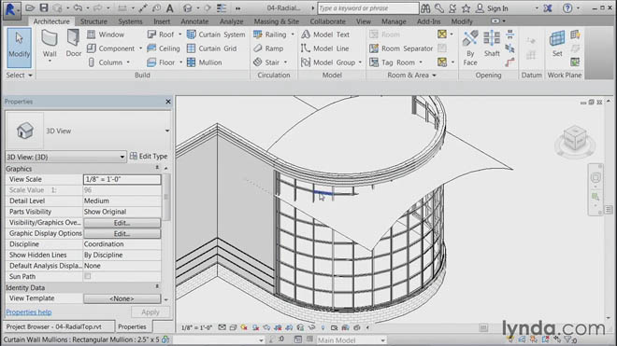This screenshot has width=617, height=346.
Task: Click Edit for Visibility/Graphics Overrides
Action: (x=122, y=223)
